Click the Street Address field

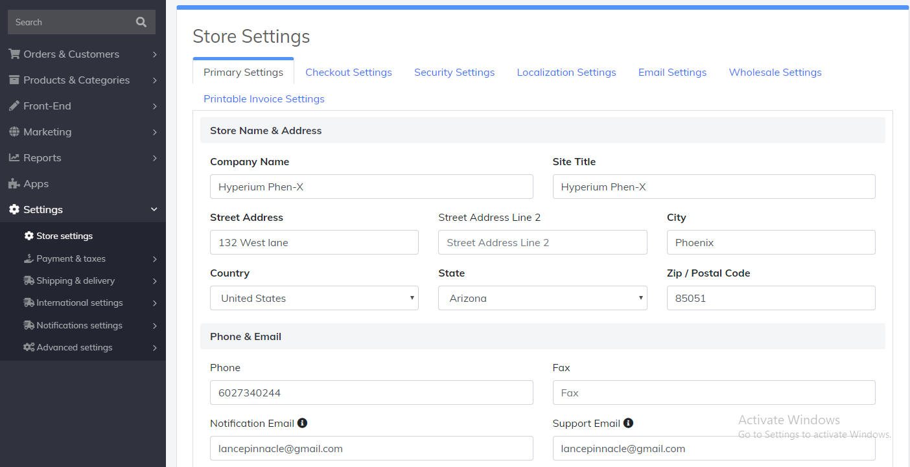pos(314,242)
